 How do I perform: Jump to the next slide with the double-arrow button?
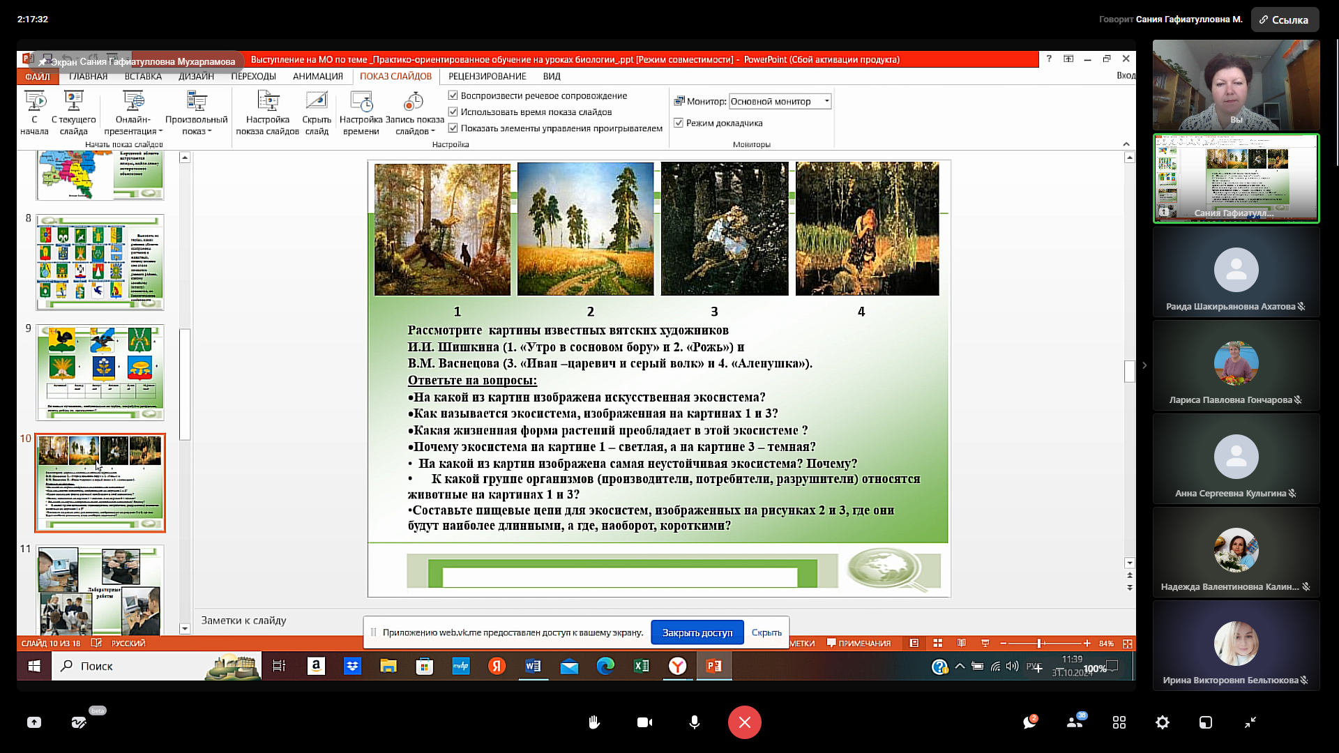[x=1130, y=588]
